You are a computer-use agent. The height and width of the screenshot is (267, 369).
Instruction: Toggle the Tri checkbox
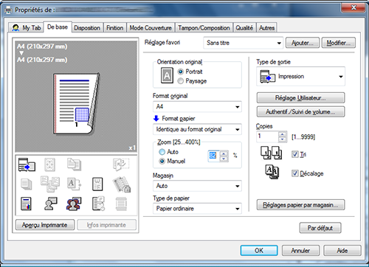point(295,154)
